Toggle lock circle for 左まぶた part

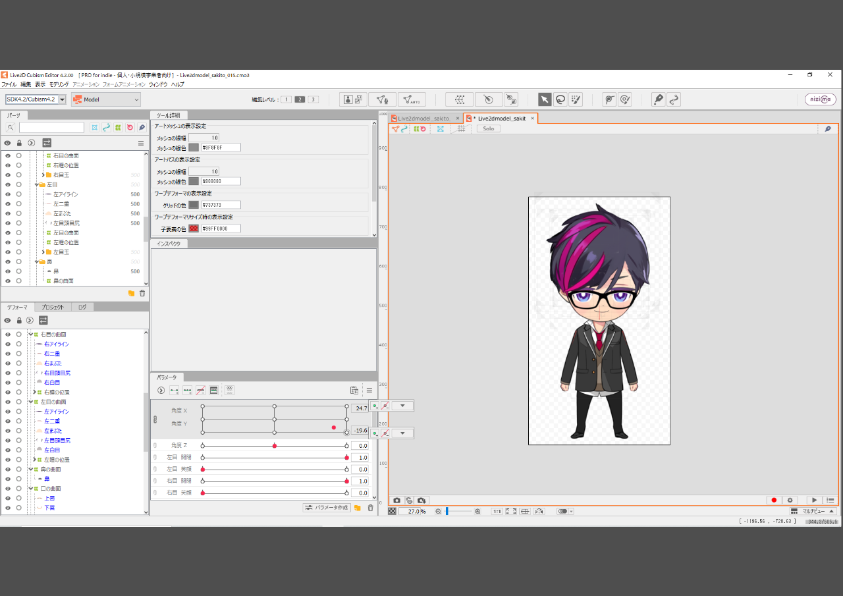pyautogui.click(x=19, y=213)
